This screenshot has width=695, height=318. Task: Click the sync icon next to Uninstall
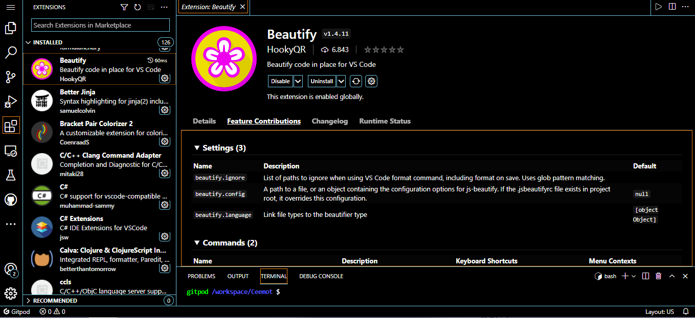click(x=356, y=81)
